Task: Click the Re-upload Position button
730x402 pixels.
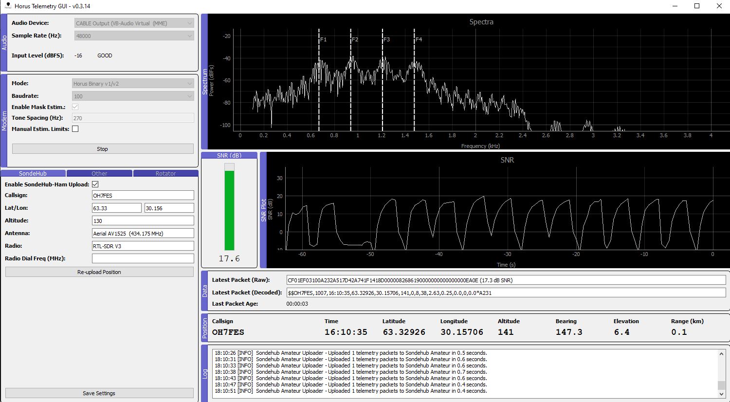Action: [99, 272]
